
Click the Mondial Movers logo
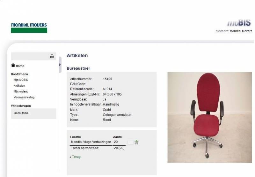(29, 28)
